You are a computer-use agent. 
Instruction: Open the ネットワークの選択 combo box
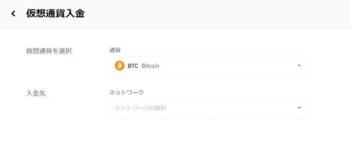(208, 108)
